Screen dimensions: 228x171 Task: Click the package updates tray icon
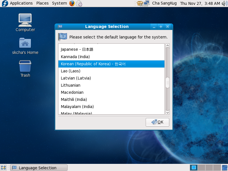pos(140,3)
